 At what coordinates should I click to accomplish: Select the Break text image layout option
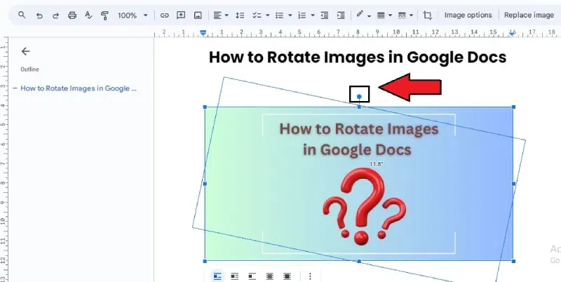click(252, 276)
